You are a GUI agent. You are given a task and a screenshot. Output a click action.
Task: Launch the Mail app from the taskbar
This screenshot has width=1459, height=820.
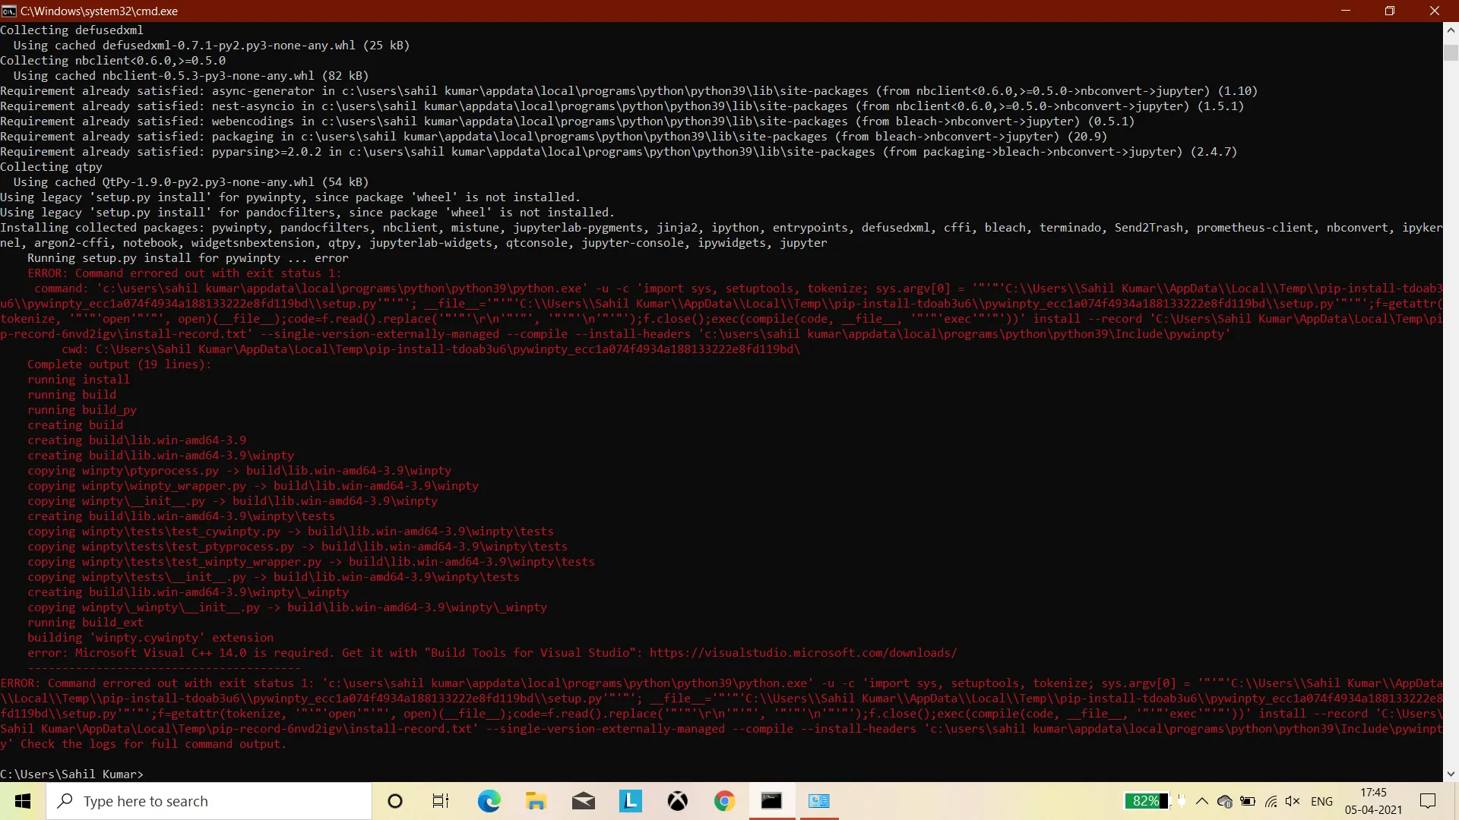[x=583, y=801]
